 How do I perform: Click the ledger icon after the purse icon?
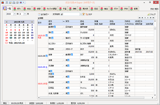[x=7, y=2]
